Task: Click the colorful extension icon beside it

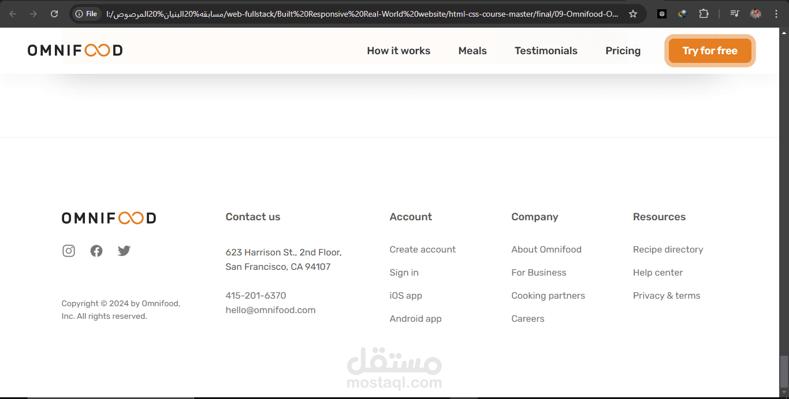Action: (683, 14)
